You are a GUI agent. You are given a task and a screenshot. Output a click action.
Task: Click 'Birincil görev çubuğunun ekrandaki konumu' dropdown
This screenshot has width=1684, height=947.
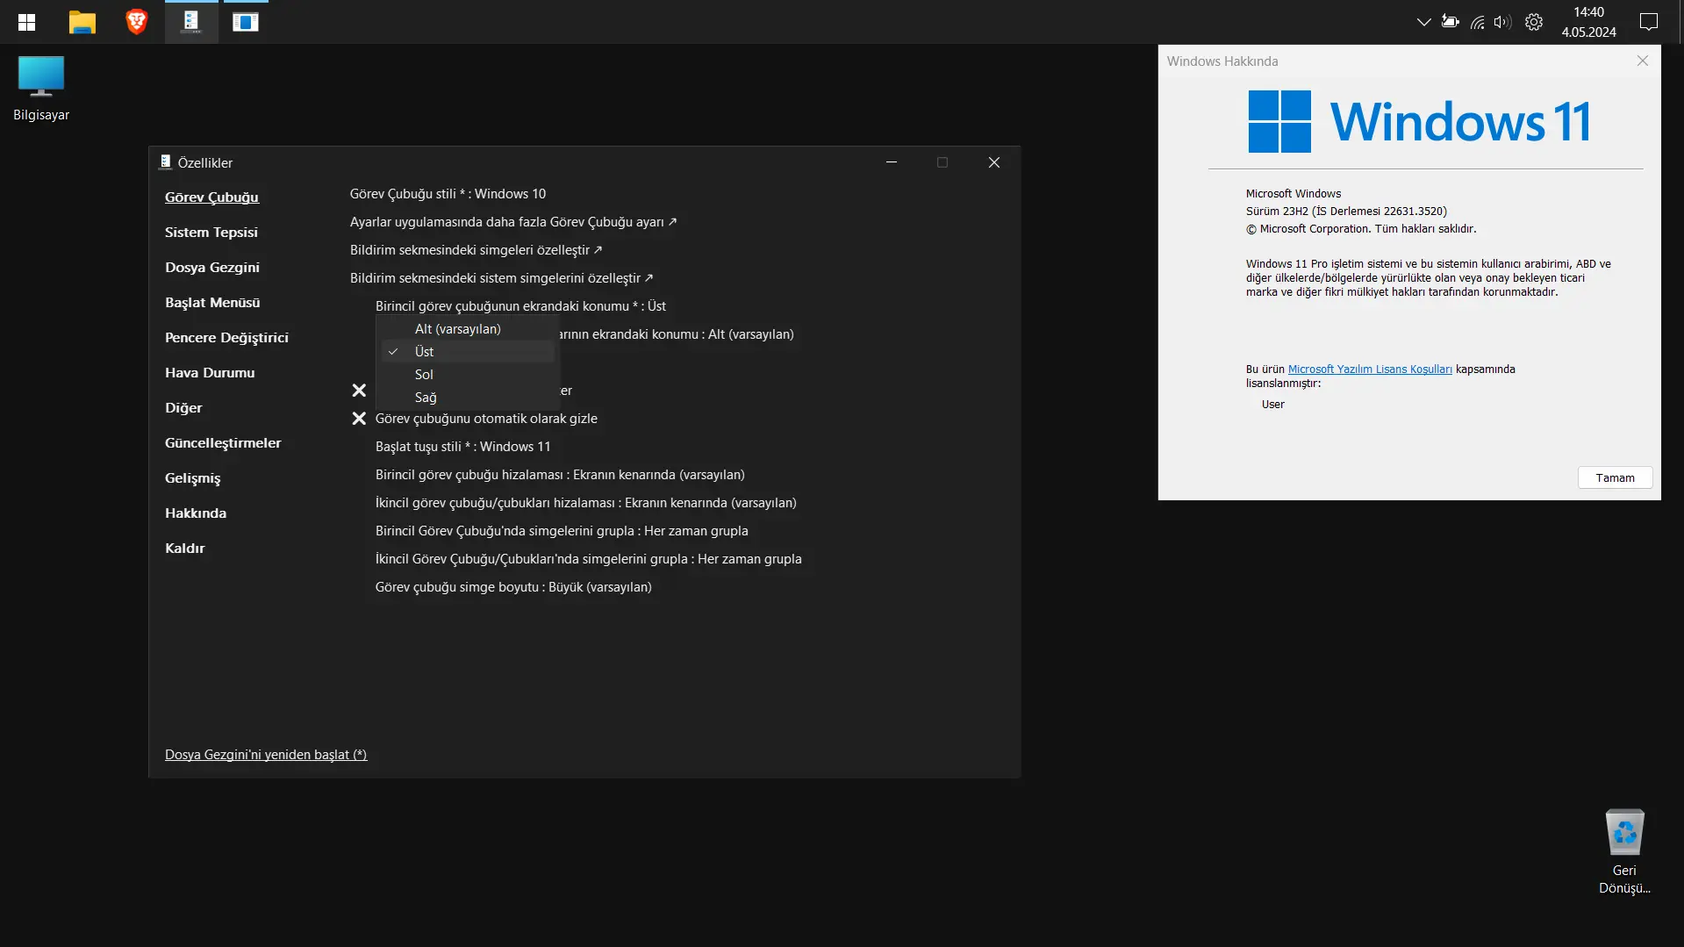(x=520, y=306)
